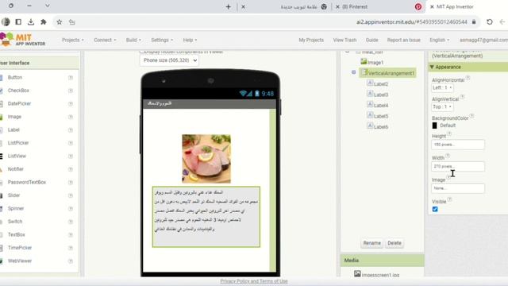Open the Phone size dropdown
The width and height of the screenshot is (508, 286).
coord(169,60)
